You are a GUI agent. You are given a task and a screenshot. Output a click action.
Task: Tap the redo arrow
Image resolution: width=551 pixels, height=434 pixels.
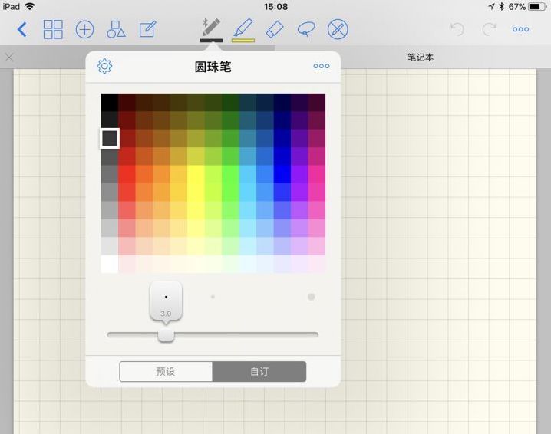tap(489, 29)
